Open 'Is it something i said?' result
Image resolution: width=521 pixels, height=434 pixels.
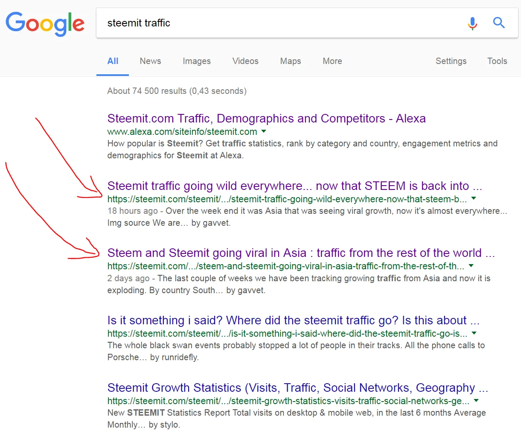point(293,320)
